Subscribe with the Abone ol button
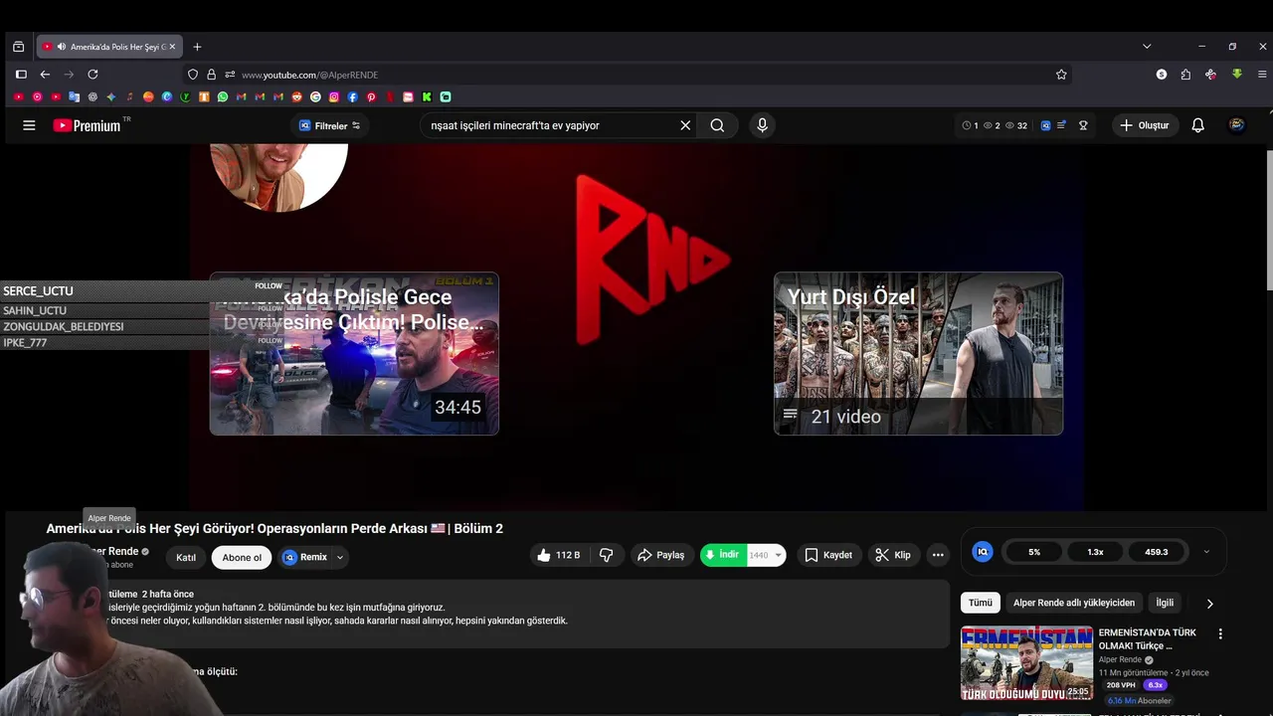The image size is (1273, 716). pos(242,557)
